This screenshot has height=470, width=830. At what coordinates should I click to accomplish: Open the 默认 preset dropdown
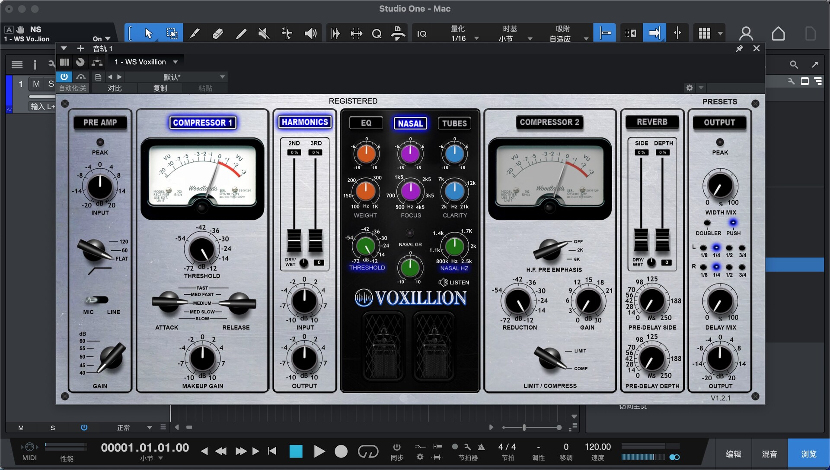[x=222, y=77]
